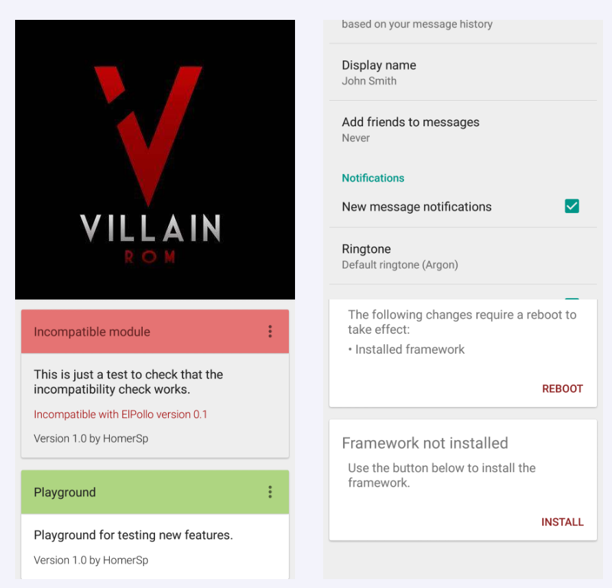Open the Ringtone picker setting
This screenshot has width=612, height=588.
463,256
